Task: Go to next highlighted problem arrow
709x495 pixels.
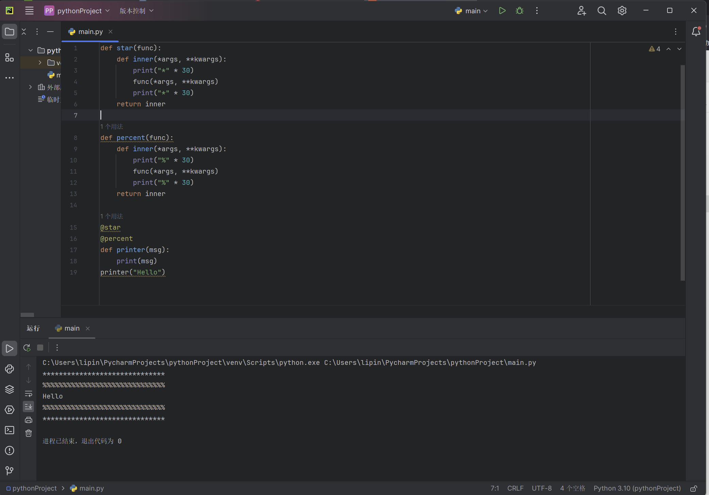Action: coord(679,49)
